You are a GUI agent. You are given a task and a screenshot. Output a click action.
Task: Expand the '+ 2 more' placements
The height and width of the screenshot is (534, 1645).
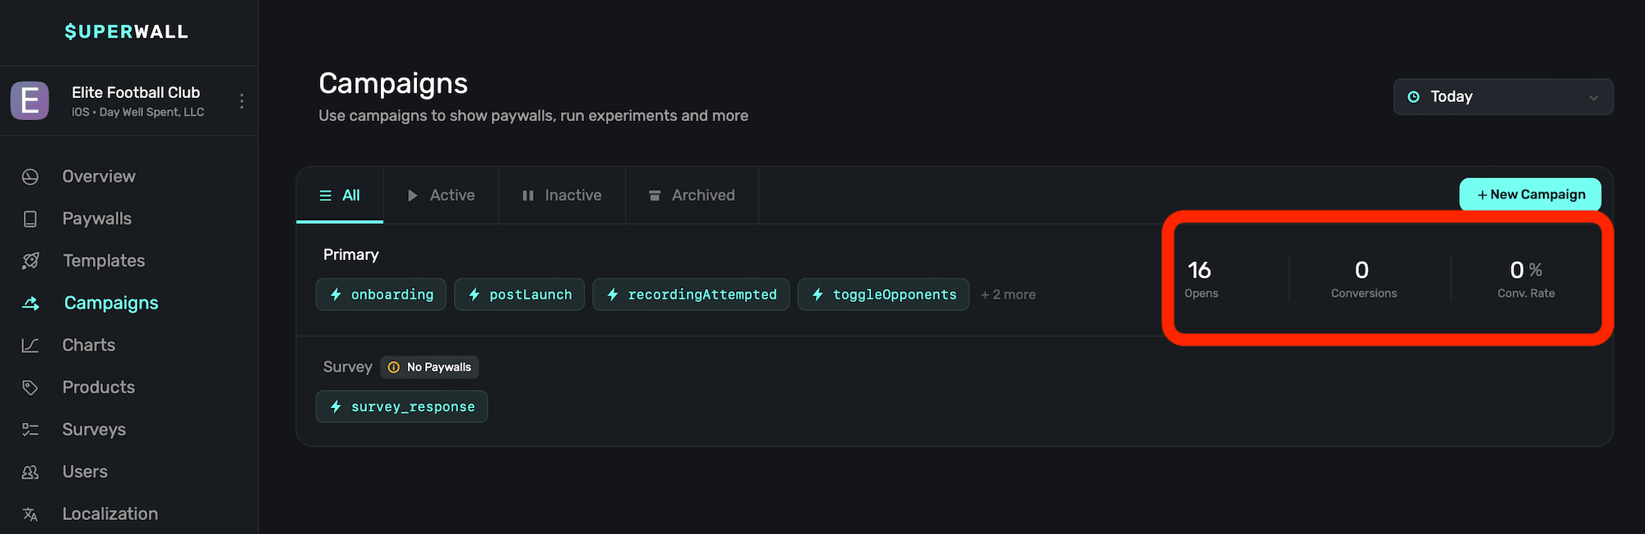pyautogui.click(x=1008, y=295)
